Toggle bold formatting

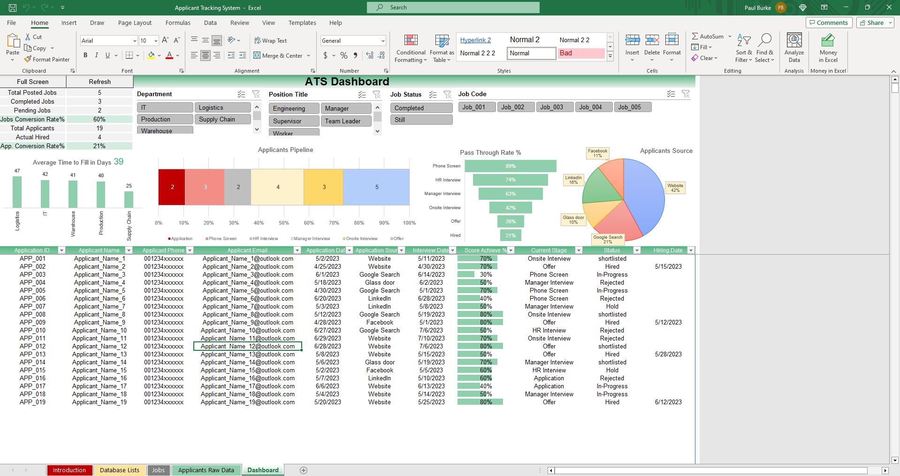(x=85, y=55)
